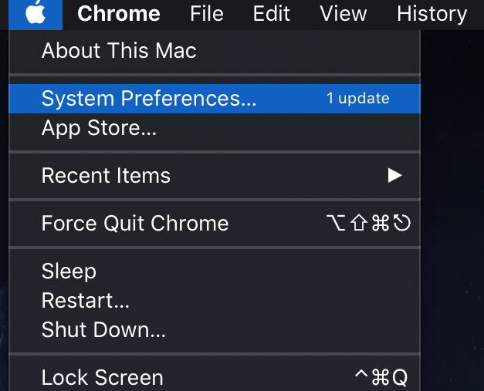The image size is (484, 391).
Task: Open the View menu
Action: click(344, 14)
